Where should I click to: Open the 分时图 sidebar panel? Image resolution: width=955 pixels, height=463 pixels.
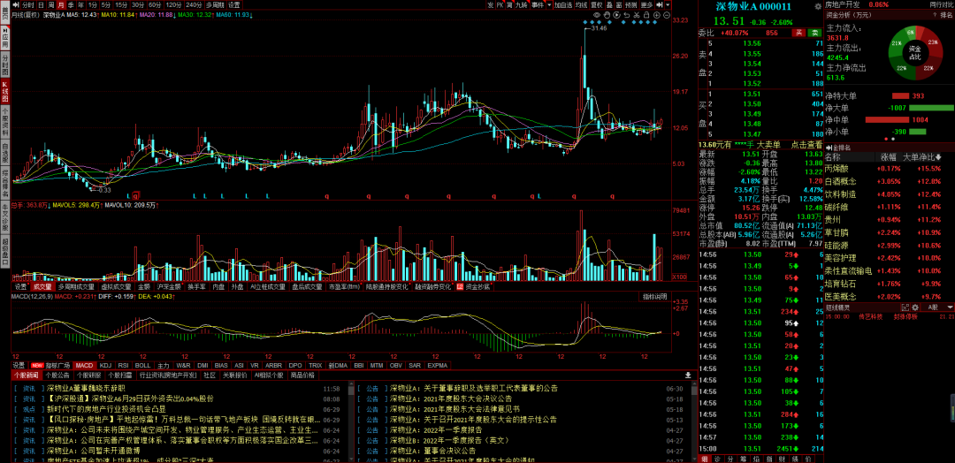click(4, 65)
